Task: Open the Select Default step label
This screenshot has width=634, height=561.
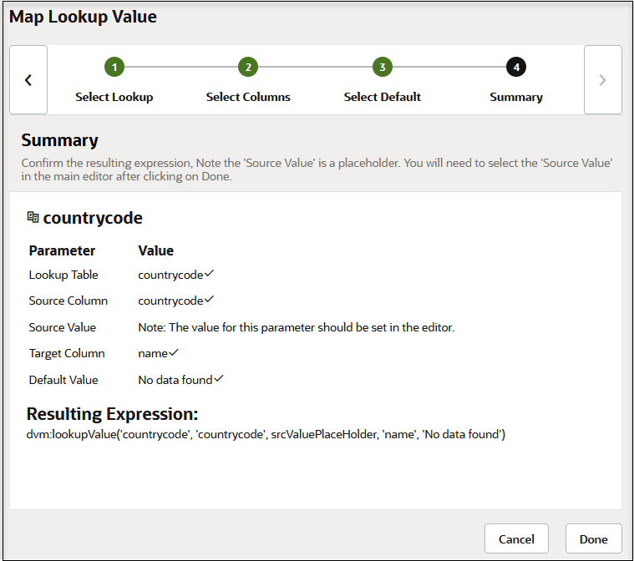Action: coord(382,97)
